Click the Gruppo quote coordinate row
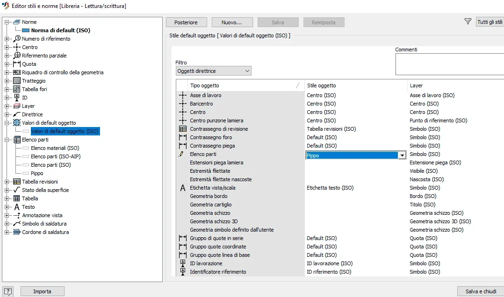 tap(218, 247)
